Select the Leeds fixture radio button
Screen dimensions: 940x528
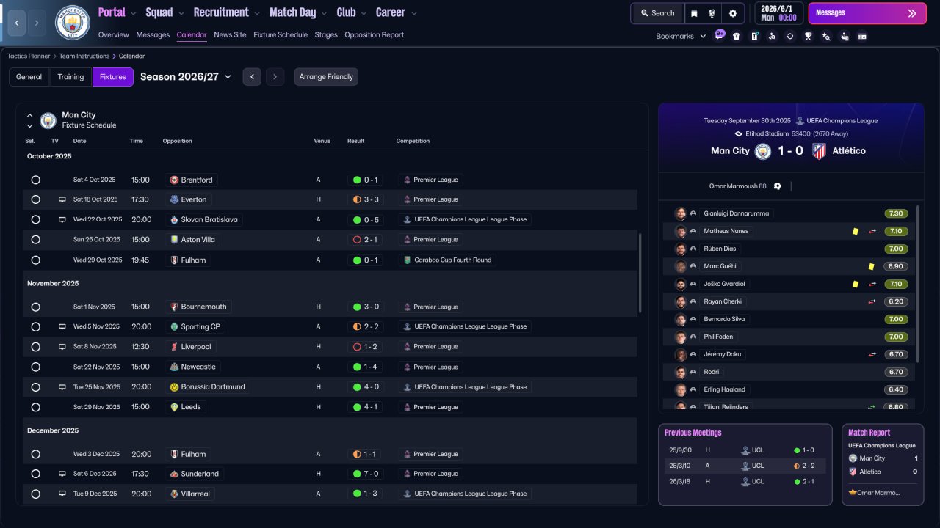(x=35, y=407)
